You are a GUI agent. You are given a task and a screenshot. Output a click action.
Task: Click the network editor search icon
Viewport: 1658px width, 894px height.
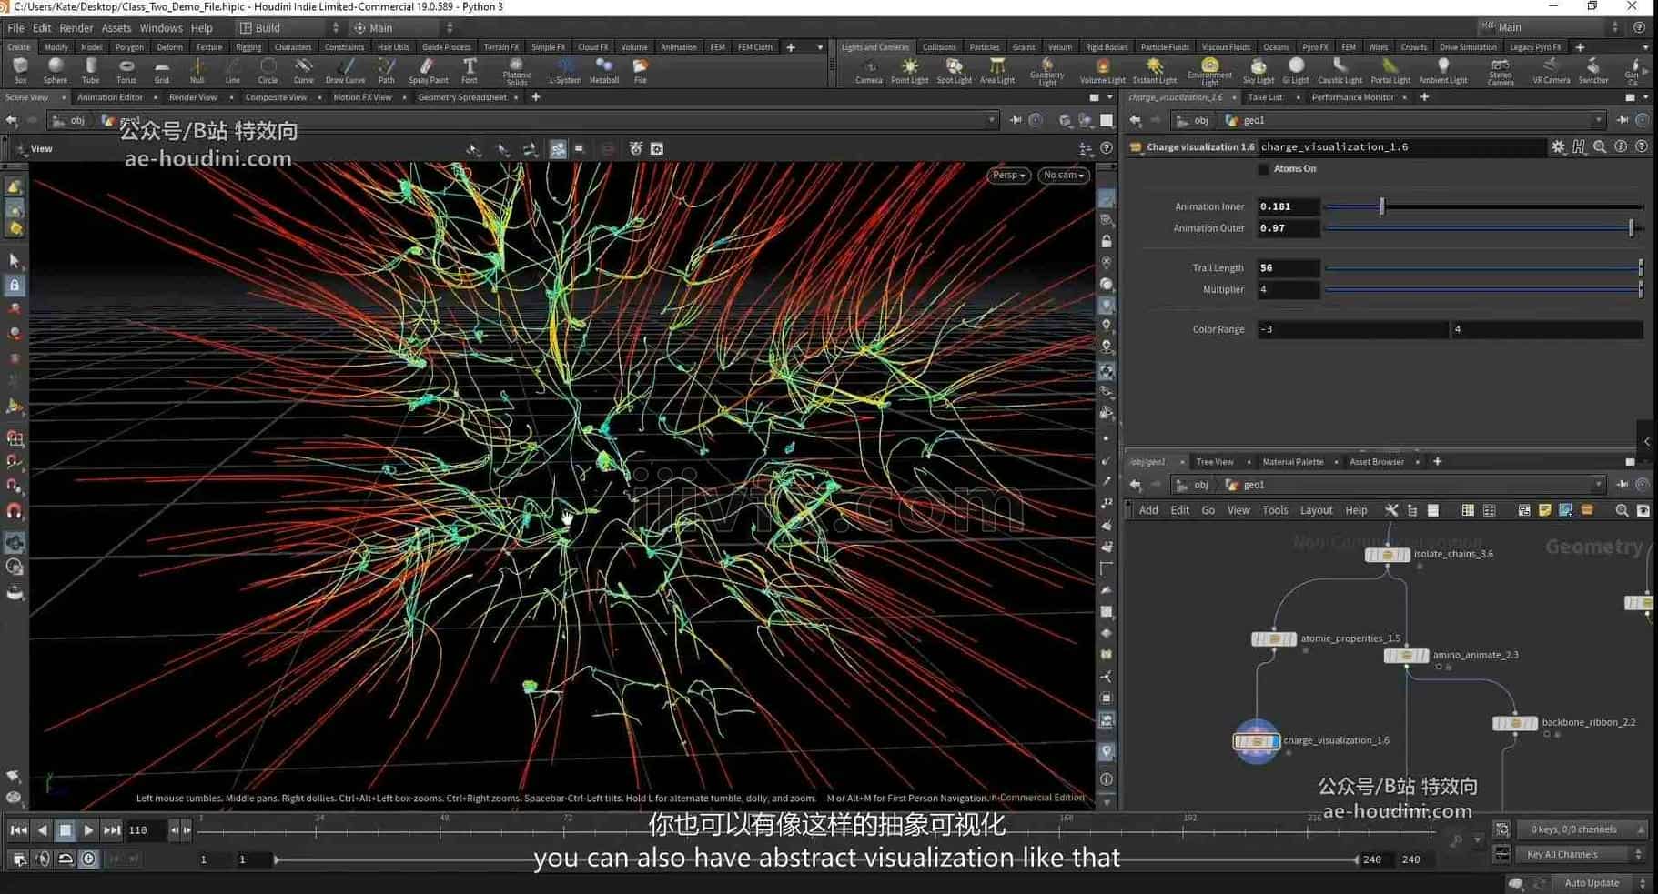1622,510
